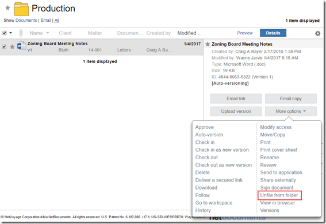
Task: Choose Share externally
Action: tap(278, 180)
